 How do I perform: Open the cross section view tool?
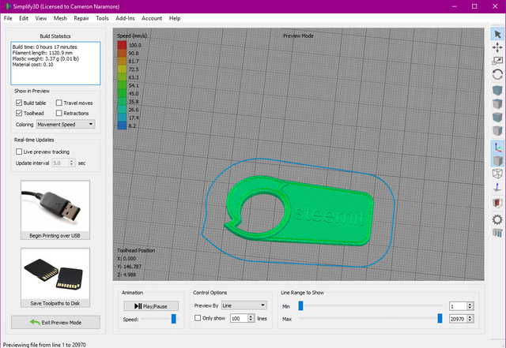497,203
